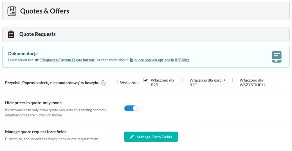292x151 pixels.
Task: Click the documentation book icon
Action: pyautogui.click(x=277, y=57)
